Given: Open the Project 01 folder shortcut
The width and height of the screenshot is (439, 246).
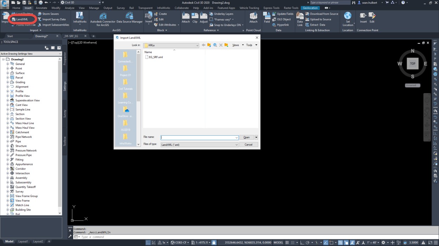Looking at the screenshot, I should click(x=125, y=71).
